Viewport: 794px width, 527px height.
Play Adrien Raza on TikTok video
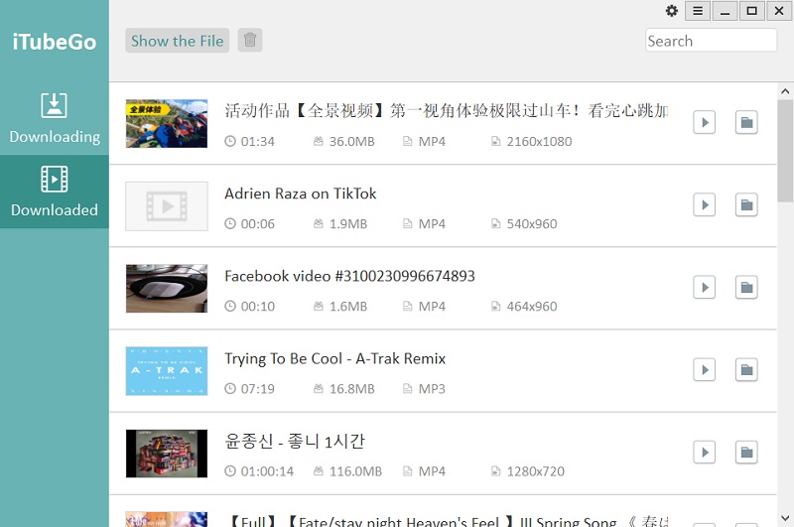click(x=704, y=204)
